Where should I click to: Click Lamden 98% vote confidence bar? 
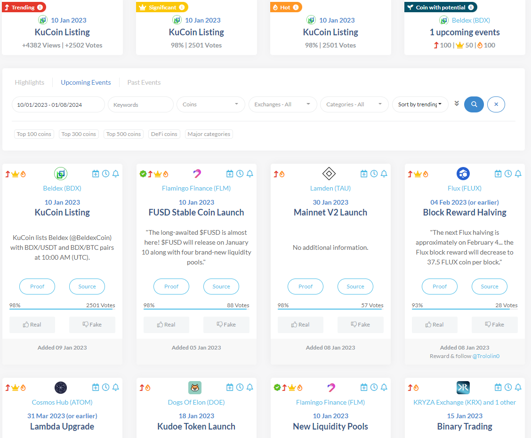[330, 309]
